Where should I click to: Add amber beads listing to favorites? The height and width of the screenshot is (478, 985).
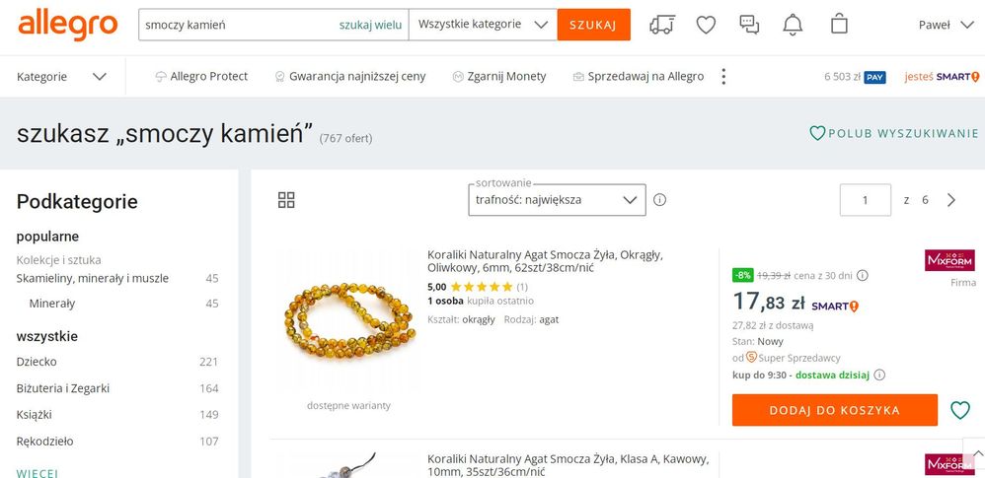(959, 410)
